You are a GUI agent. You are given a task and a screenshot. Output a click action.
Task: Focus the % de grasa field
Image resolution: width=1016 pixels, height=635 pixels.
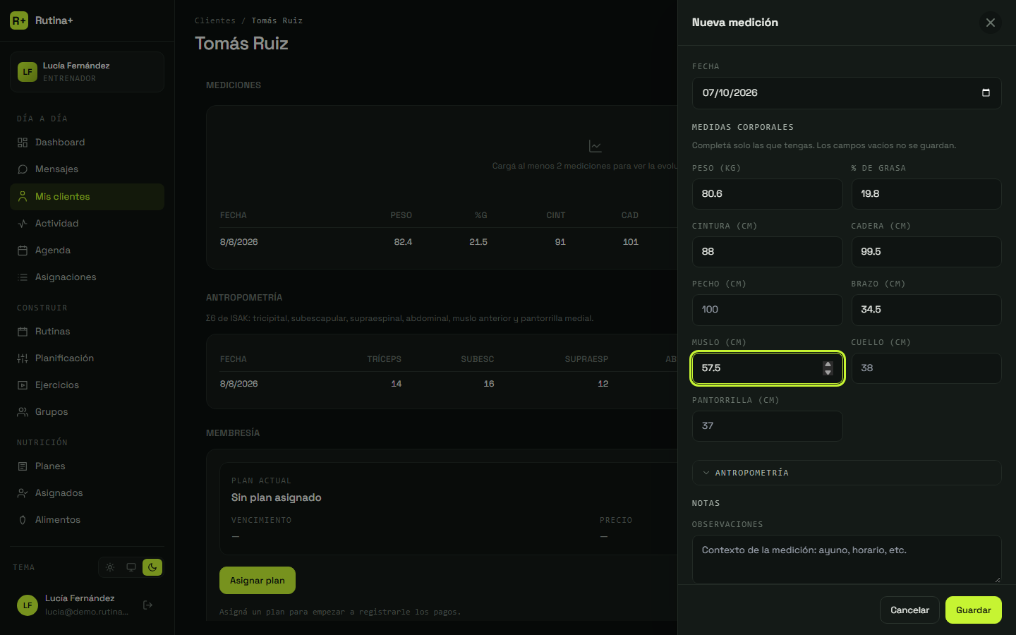[x=926, y=194]
